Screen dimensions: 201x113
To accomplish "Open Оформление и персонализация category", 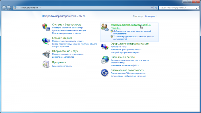I will pos(130,44).
